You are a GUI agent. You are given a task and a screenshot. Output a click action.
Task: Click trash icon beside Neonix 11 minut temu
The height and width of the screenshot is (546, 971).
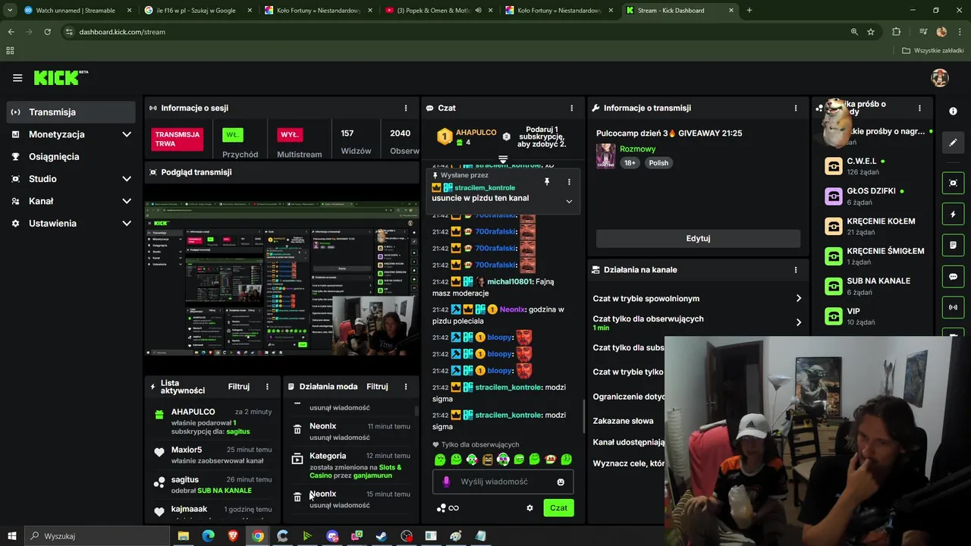297,430
